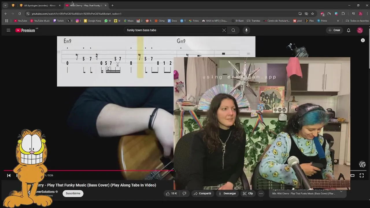The width and height of the screenshot is (370, 208).
Task: Open the Maps bookmark
Action: tap(129, 21)
